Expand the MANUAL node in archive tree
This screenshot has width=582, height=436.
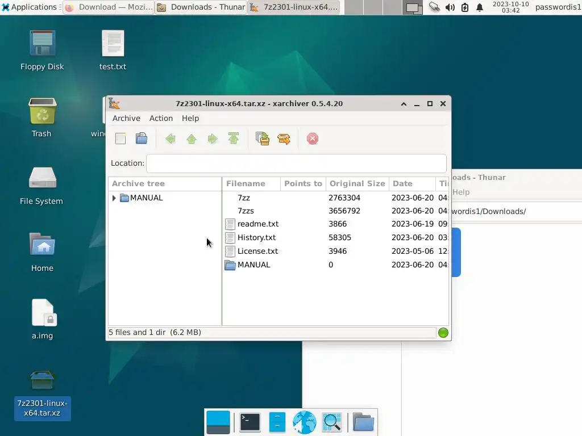pyautogui.click(x=114, y=198)
